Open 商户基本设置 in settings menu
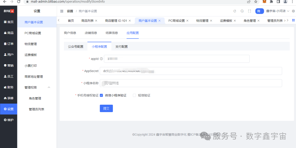 tap(37, 22)
